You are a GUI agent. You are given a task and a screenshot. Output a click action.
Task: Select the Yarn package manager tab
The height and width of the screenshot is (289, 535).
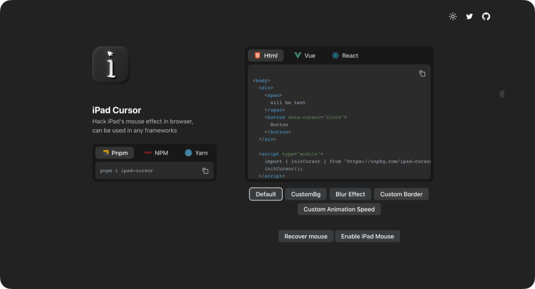point(196,153)
